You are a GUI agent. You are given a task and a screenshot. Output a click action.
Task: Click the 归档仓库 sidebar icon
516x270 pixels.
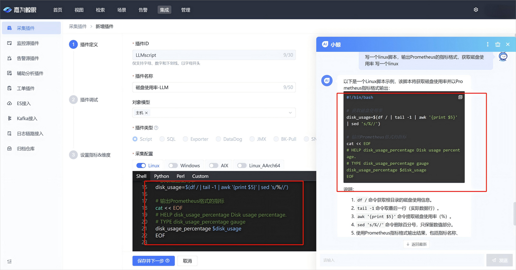click(10, 148)
